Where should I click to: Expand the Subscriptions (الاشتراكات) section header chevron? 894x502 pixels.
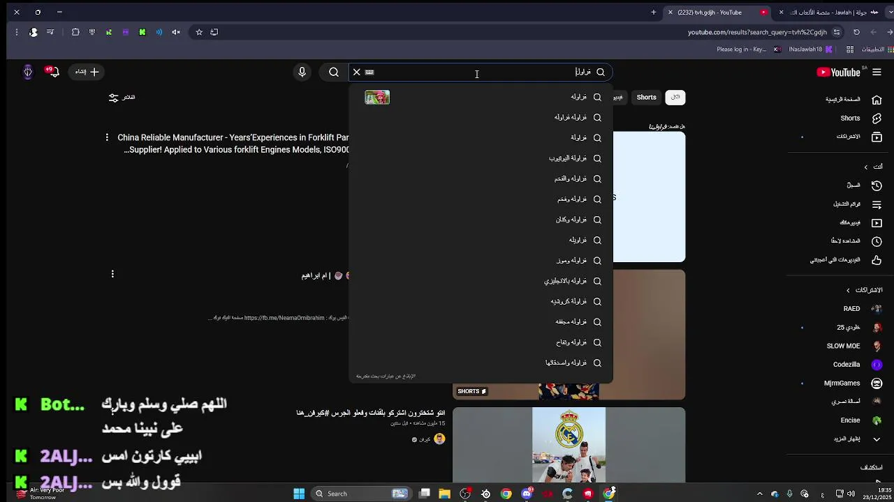coord(849,290)
